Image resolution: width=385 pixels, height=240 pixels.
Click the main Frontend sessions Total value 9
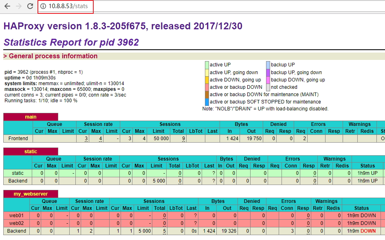(183, 139)
